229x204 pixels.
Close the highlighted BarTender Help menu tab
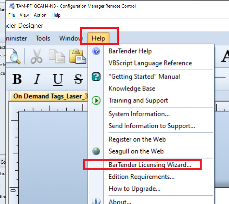tap(98, 38)
